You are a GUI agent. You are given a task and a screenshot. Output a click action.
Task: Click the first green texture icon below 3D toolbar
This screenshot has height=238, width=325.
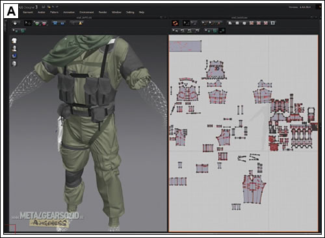pos(16,30)
